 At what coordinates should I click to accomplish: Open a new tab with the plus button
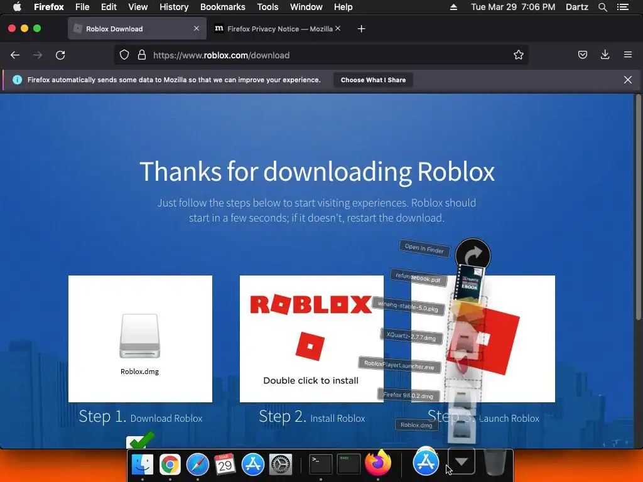tap(361, 29)
